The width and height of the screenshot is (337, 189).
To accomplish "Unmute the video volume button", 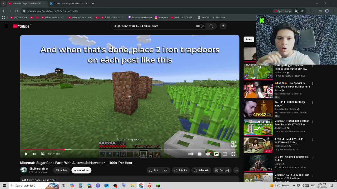I will tap(43, 154).
